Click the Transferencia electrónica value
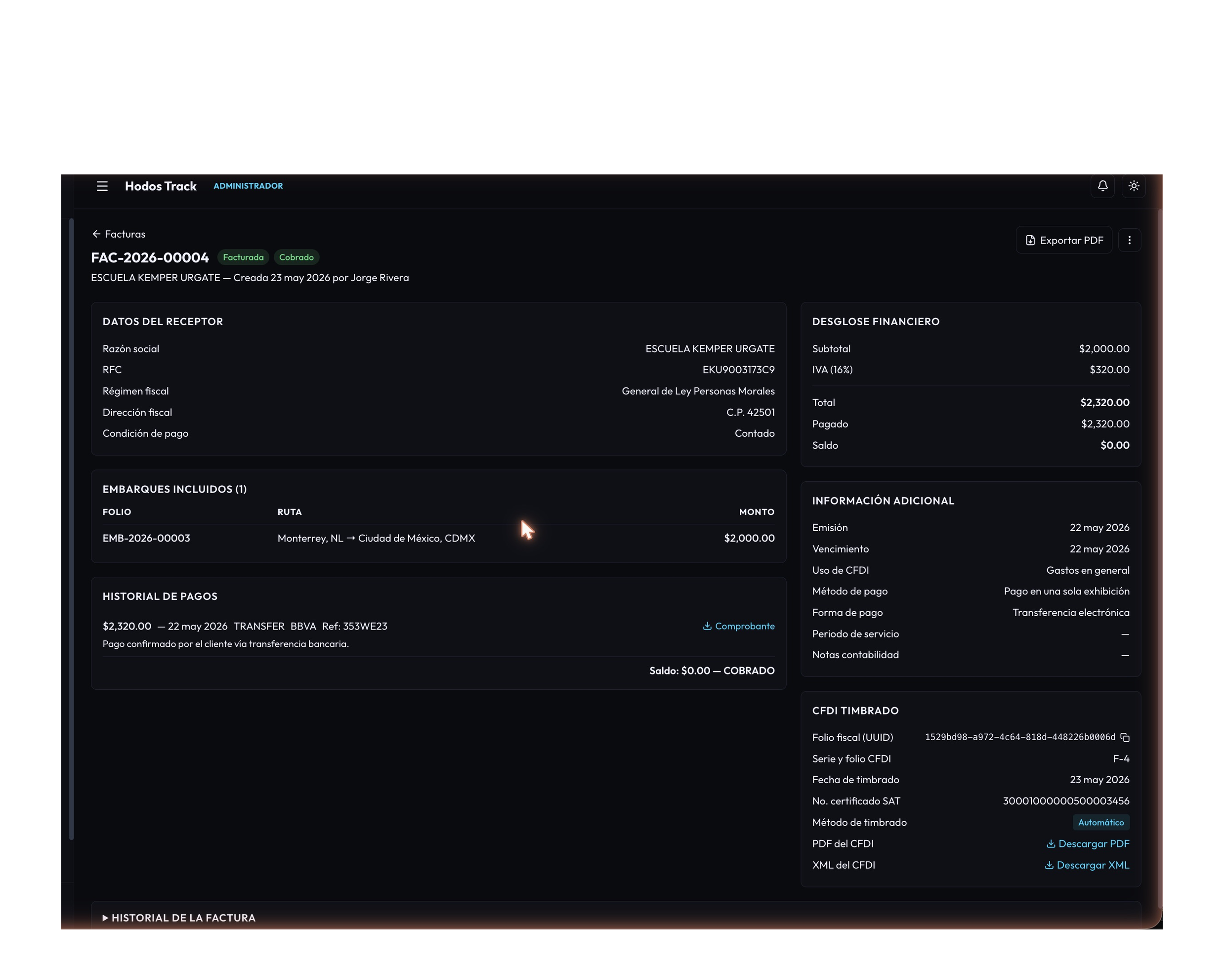This screenshot has height=968, width=1224. tap(1071, 613)
